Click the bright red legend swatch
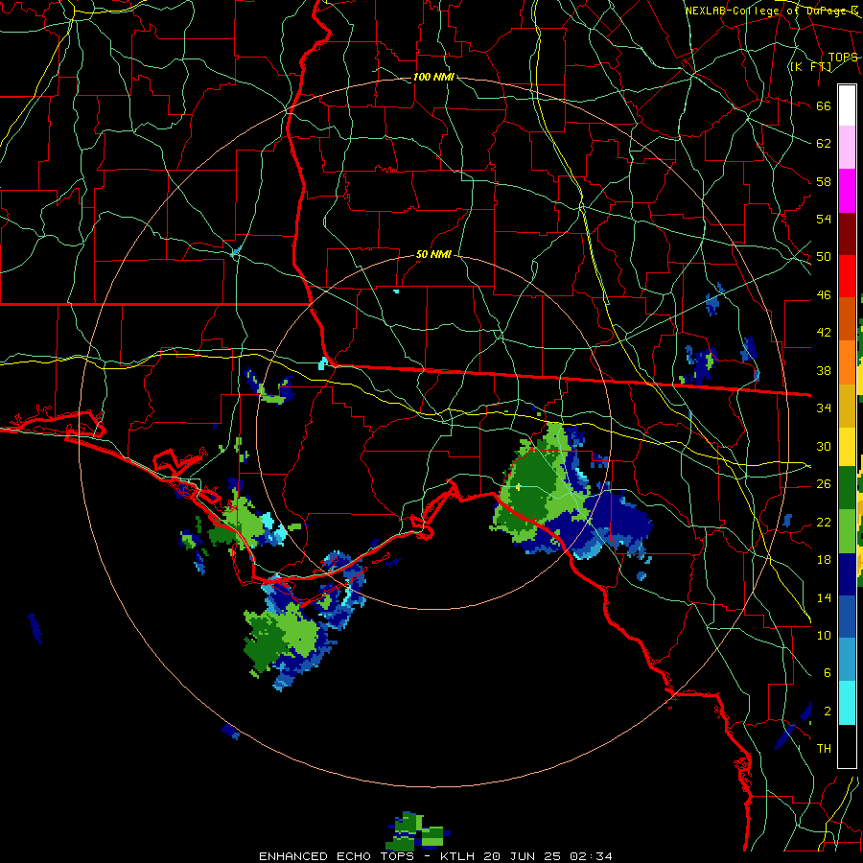863x863 pixels. pyautogui.click(x=847, y=277)
